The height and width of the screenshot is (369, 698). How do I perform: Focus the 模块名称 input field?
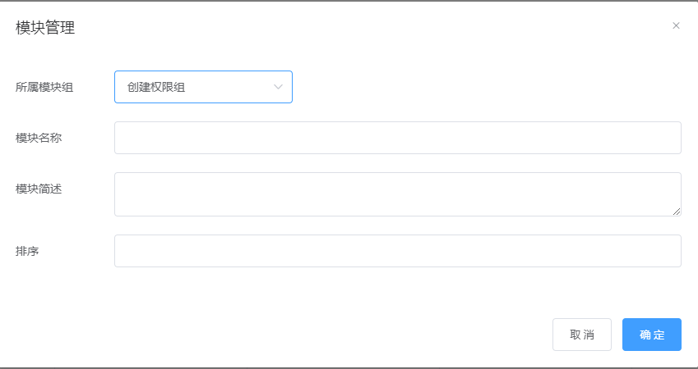[x=398, y=138]
